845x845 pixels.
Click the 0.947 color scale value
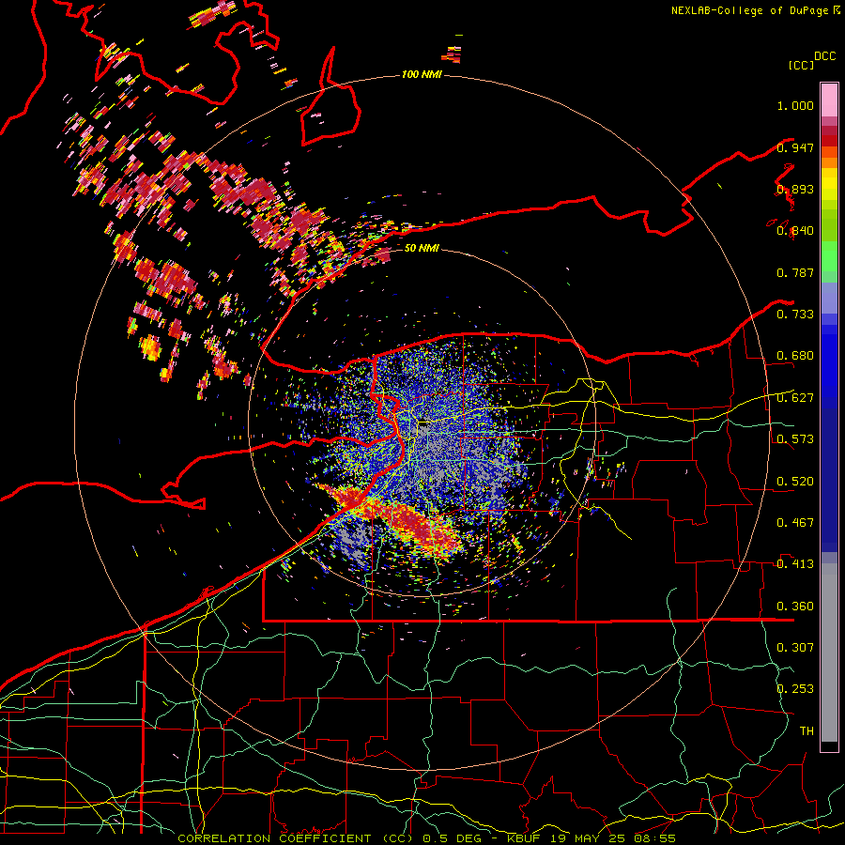pyautogui.click(x=795, y=147)
